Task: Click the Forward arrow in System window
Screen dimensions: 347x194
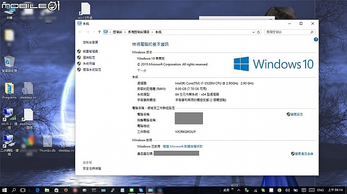Action: pyautogui.click(x=88, y=32)
